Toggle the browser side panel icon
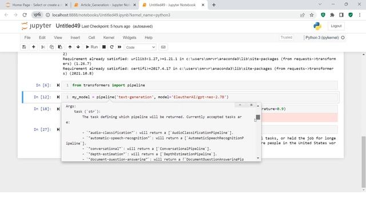The image size is (366, 206). (341, 15)
